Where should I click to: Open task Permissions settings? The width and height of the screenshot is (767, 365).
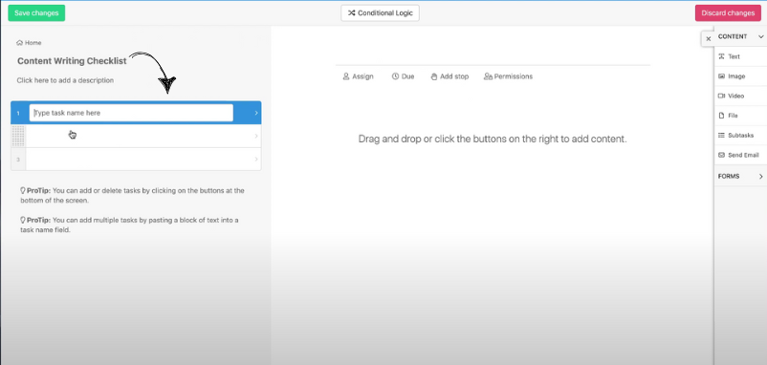coord(508,76)
